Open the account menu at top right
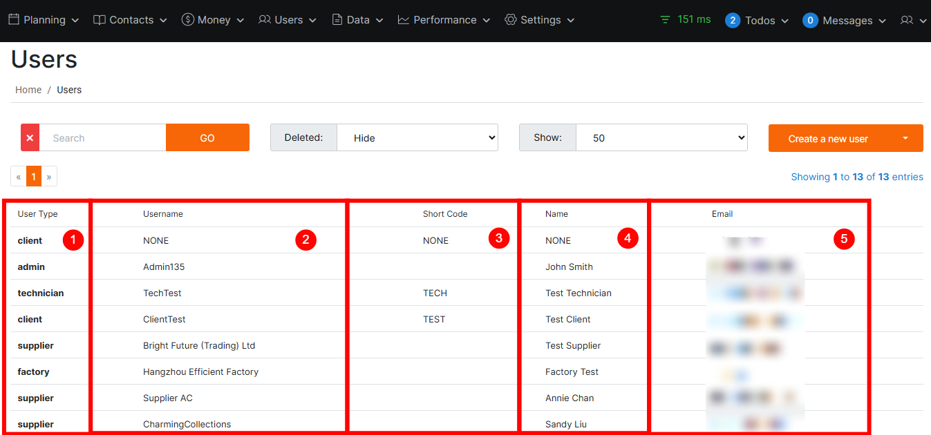Screen dimensions: 931x435 pos(913,21)
